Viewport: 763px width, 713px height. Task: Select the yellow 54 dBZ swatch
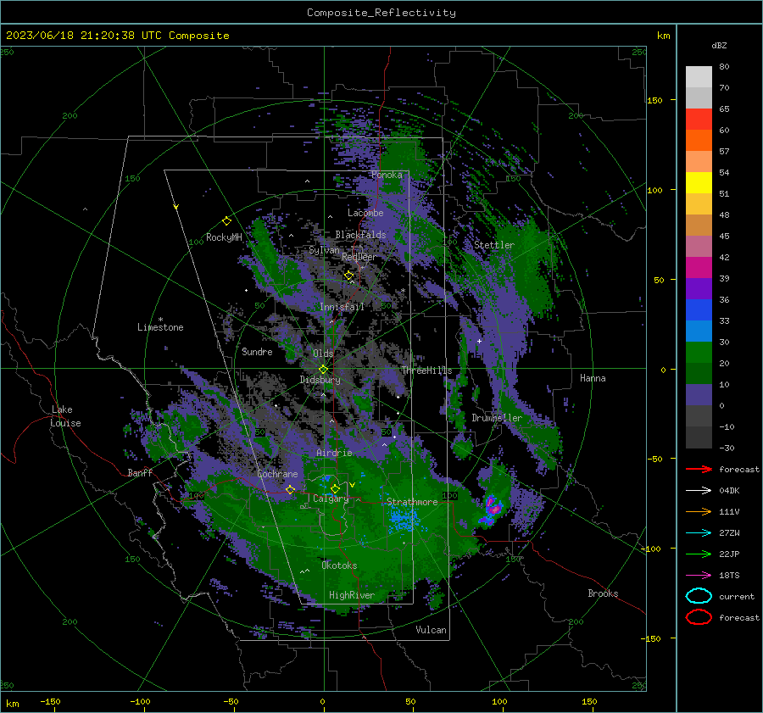(699, 183)
